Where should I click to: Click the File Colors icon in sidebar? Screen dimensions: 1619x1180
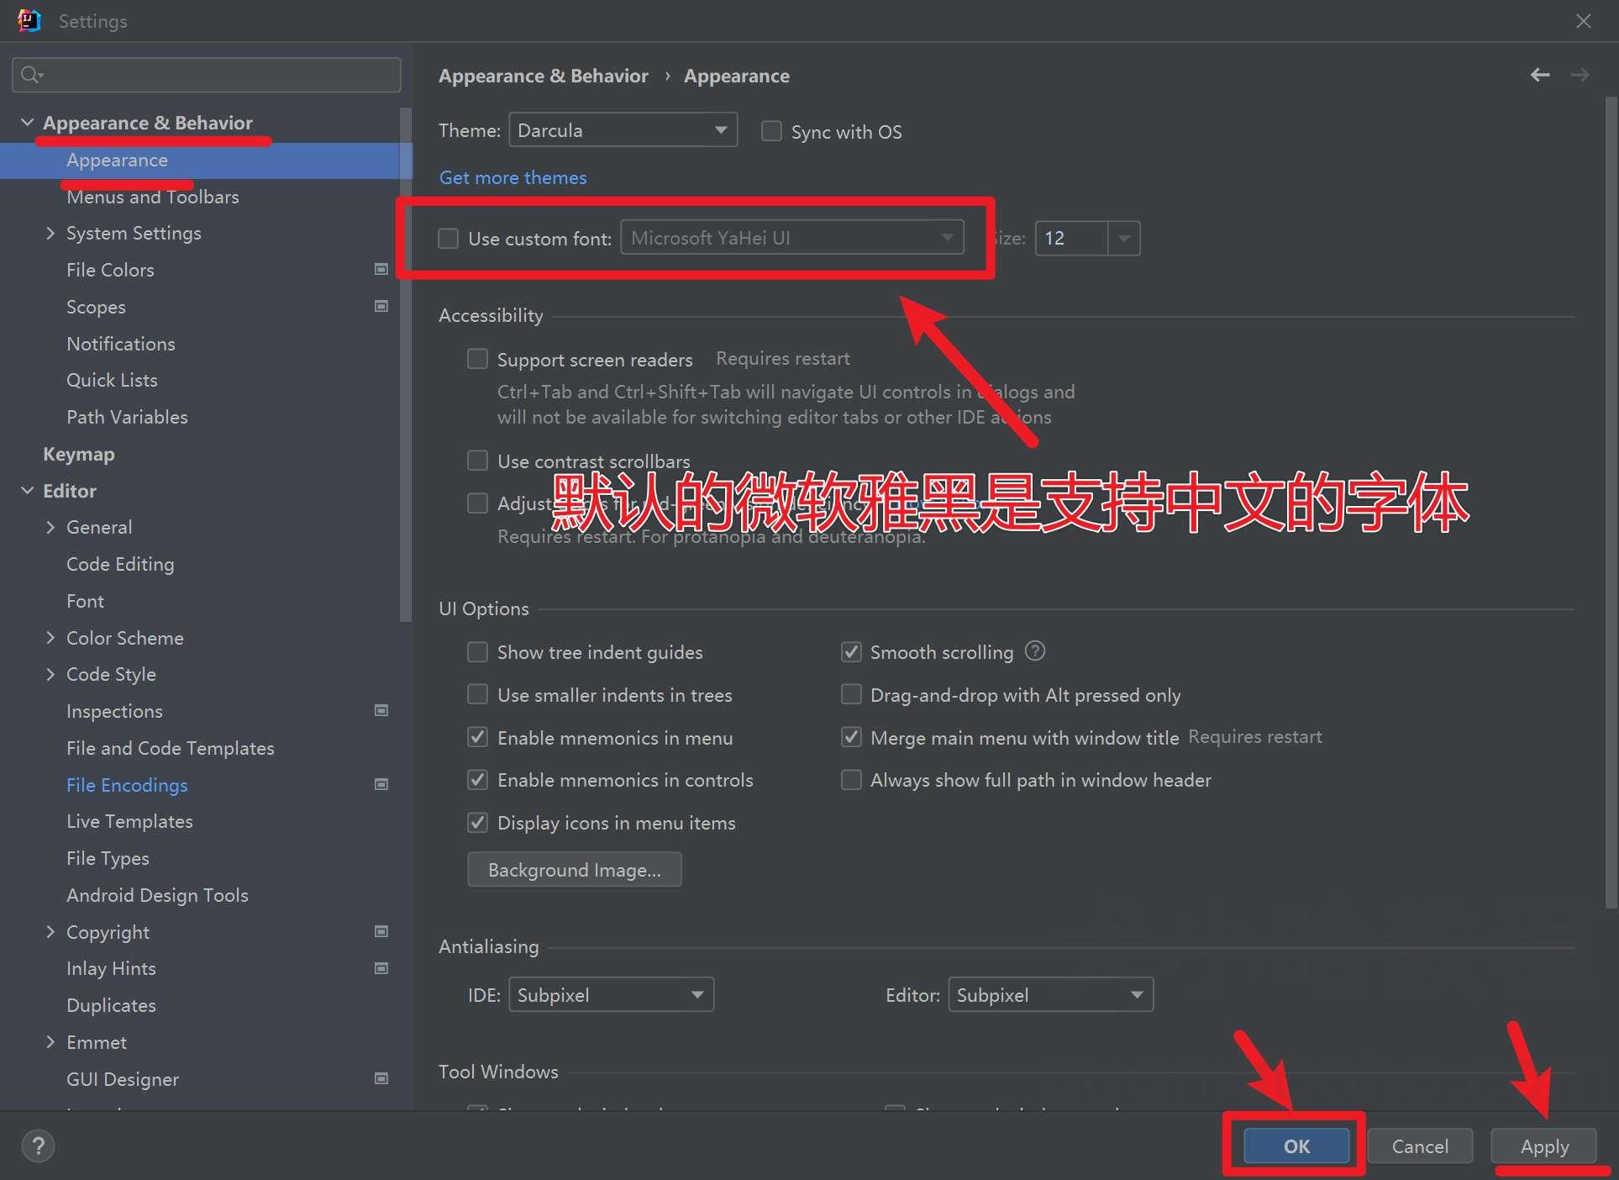382,269
